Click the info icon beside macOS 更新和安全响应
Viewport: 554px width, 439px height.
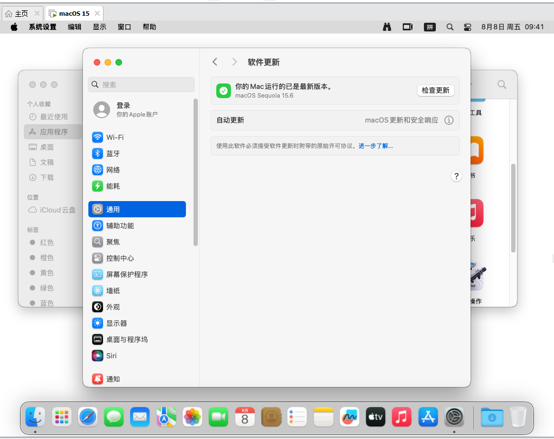point(449,120)
